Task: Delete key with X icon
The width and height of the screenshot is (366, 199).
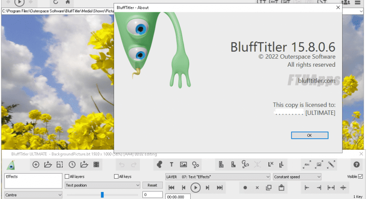Action: click(257, 188)
